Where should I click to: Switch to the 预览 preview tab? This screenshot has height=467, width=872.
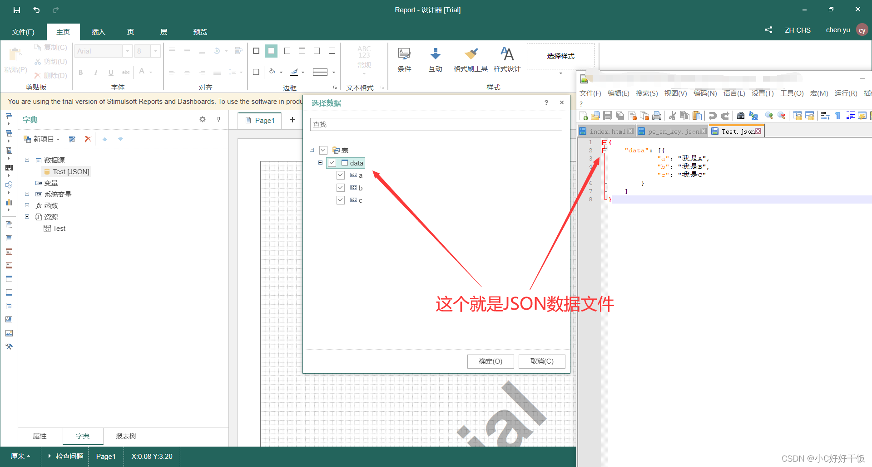click(200, 32)
